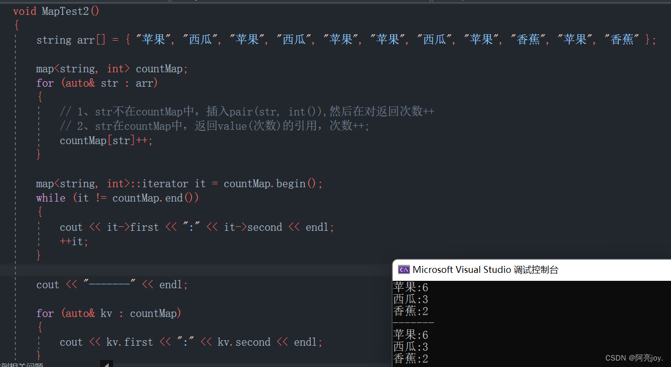Click the dashed separator line in console
The image size is (671, 367).
point(413,323)
